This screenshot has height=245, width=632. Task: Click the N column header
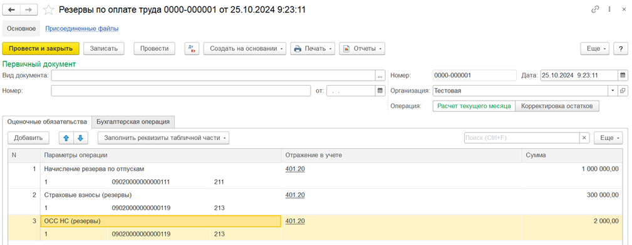pyautogui.click(x=24, y=155)
